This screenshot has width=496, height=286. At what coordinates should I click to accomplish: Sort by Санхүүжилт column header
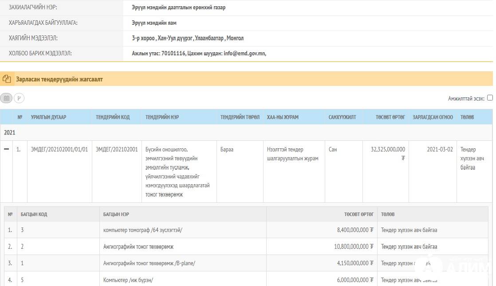tap(342, 117)
